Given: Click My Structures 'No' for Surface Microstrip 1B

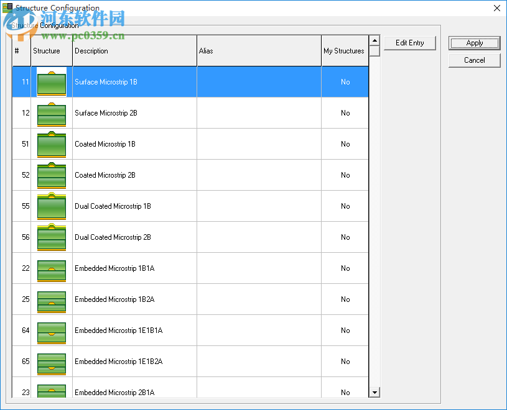Looking at the screenshot, I should [x=345, y=82].
